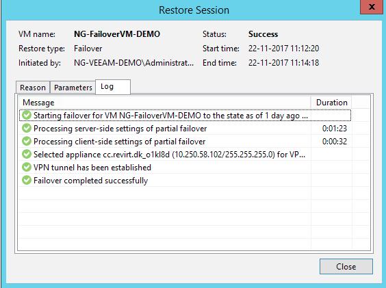Click green check next to client-side settings
Viewport: 386px width, 288px height.
pyautogui.click(x=26, y=142)
